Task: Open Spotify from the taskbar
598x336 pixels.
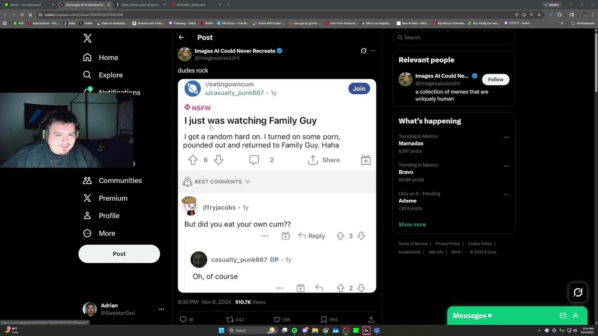Action: [x=294, y=330]
